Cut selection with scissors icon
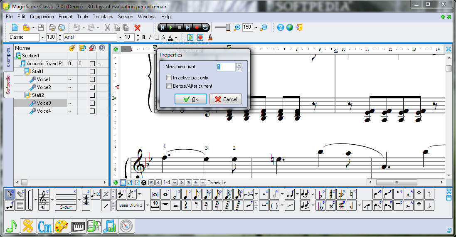456x237 pixels. pyautogui.click(x=108, y=27)
